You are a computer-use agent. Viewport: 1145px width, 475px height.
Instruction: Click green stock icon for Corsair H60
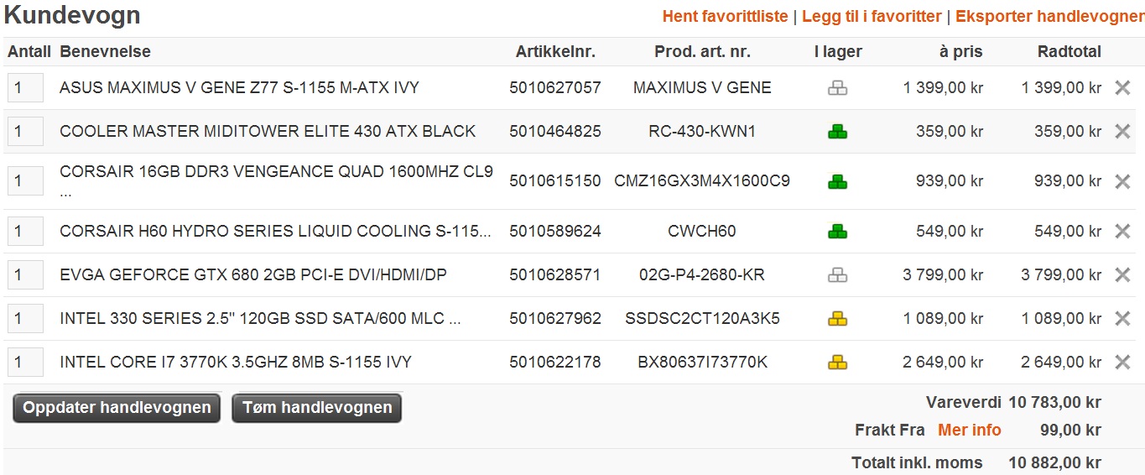point(837,231)
